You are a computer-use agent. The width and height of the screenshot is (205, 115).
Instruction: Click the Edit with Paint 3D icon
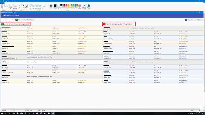click(84, 6)
